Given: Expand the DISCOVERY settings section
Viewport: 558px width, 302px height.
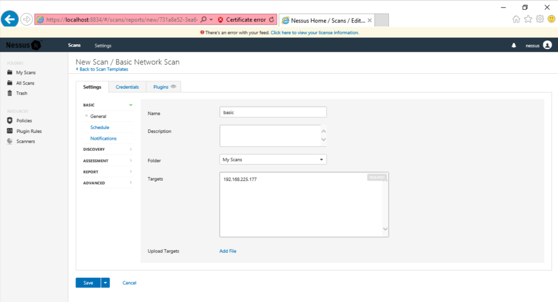Looking at the screenshot, I should tap(108, 149).
